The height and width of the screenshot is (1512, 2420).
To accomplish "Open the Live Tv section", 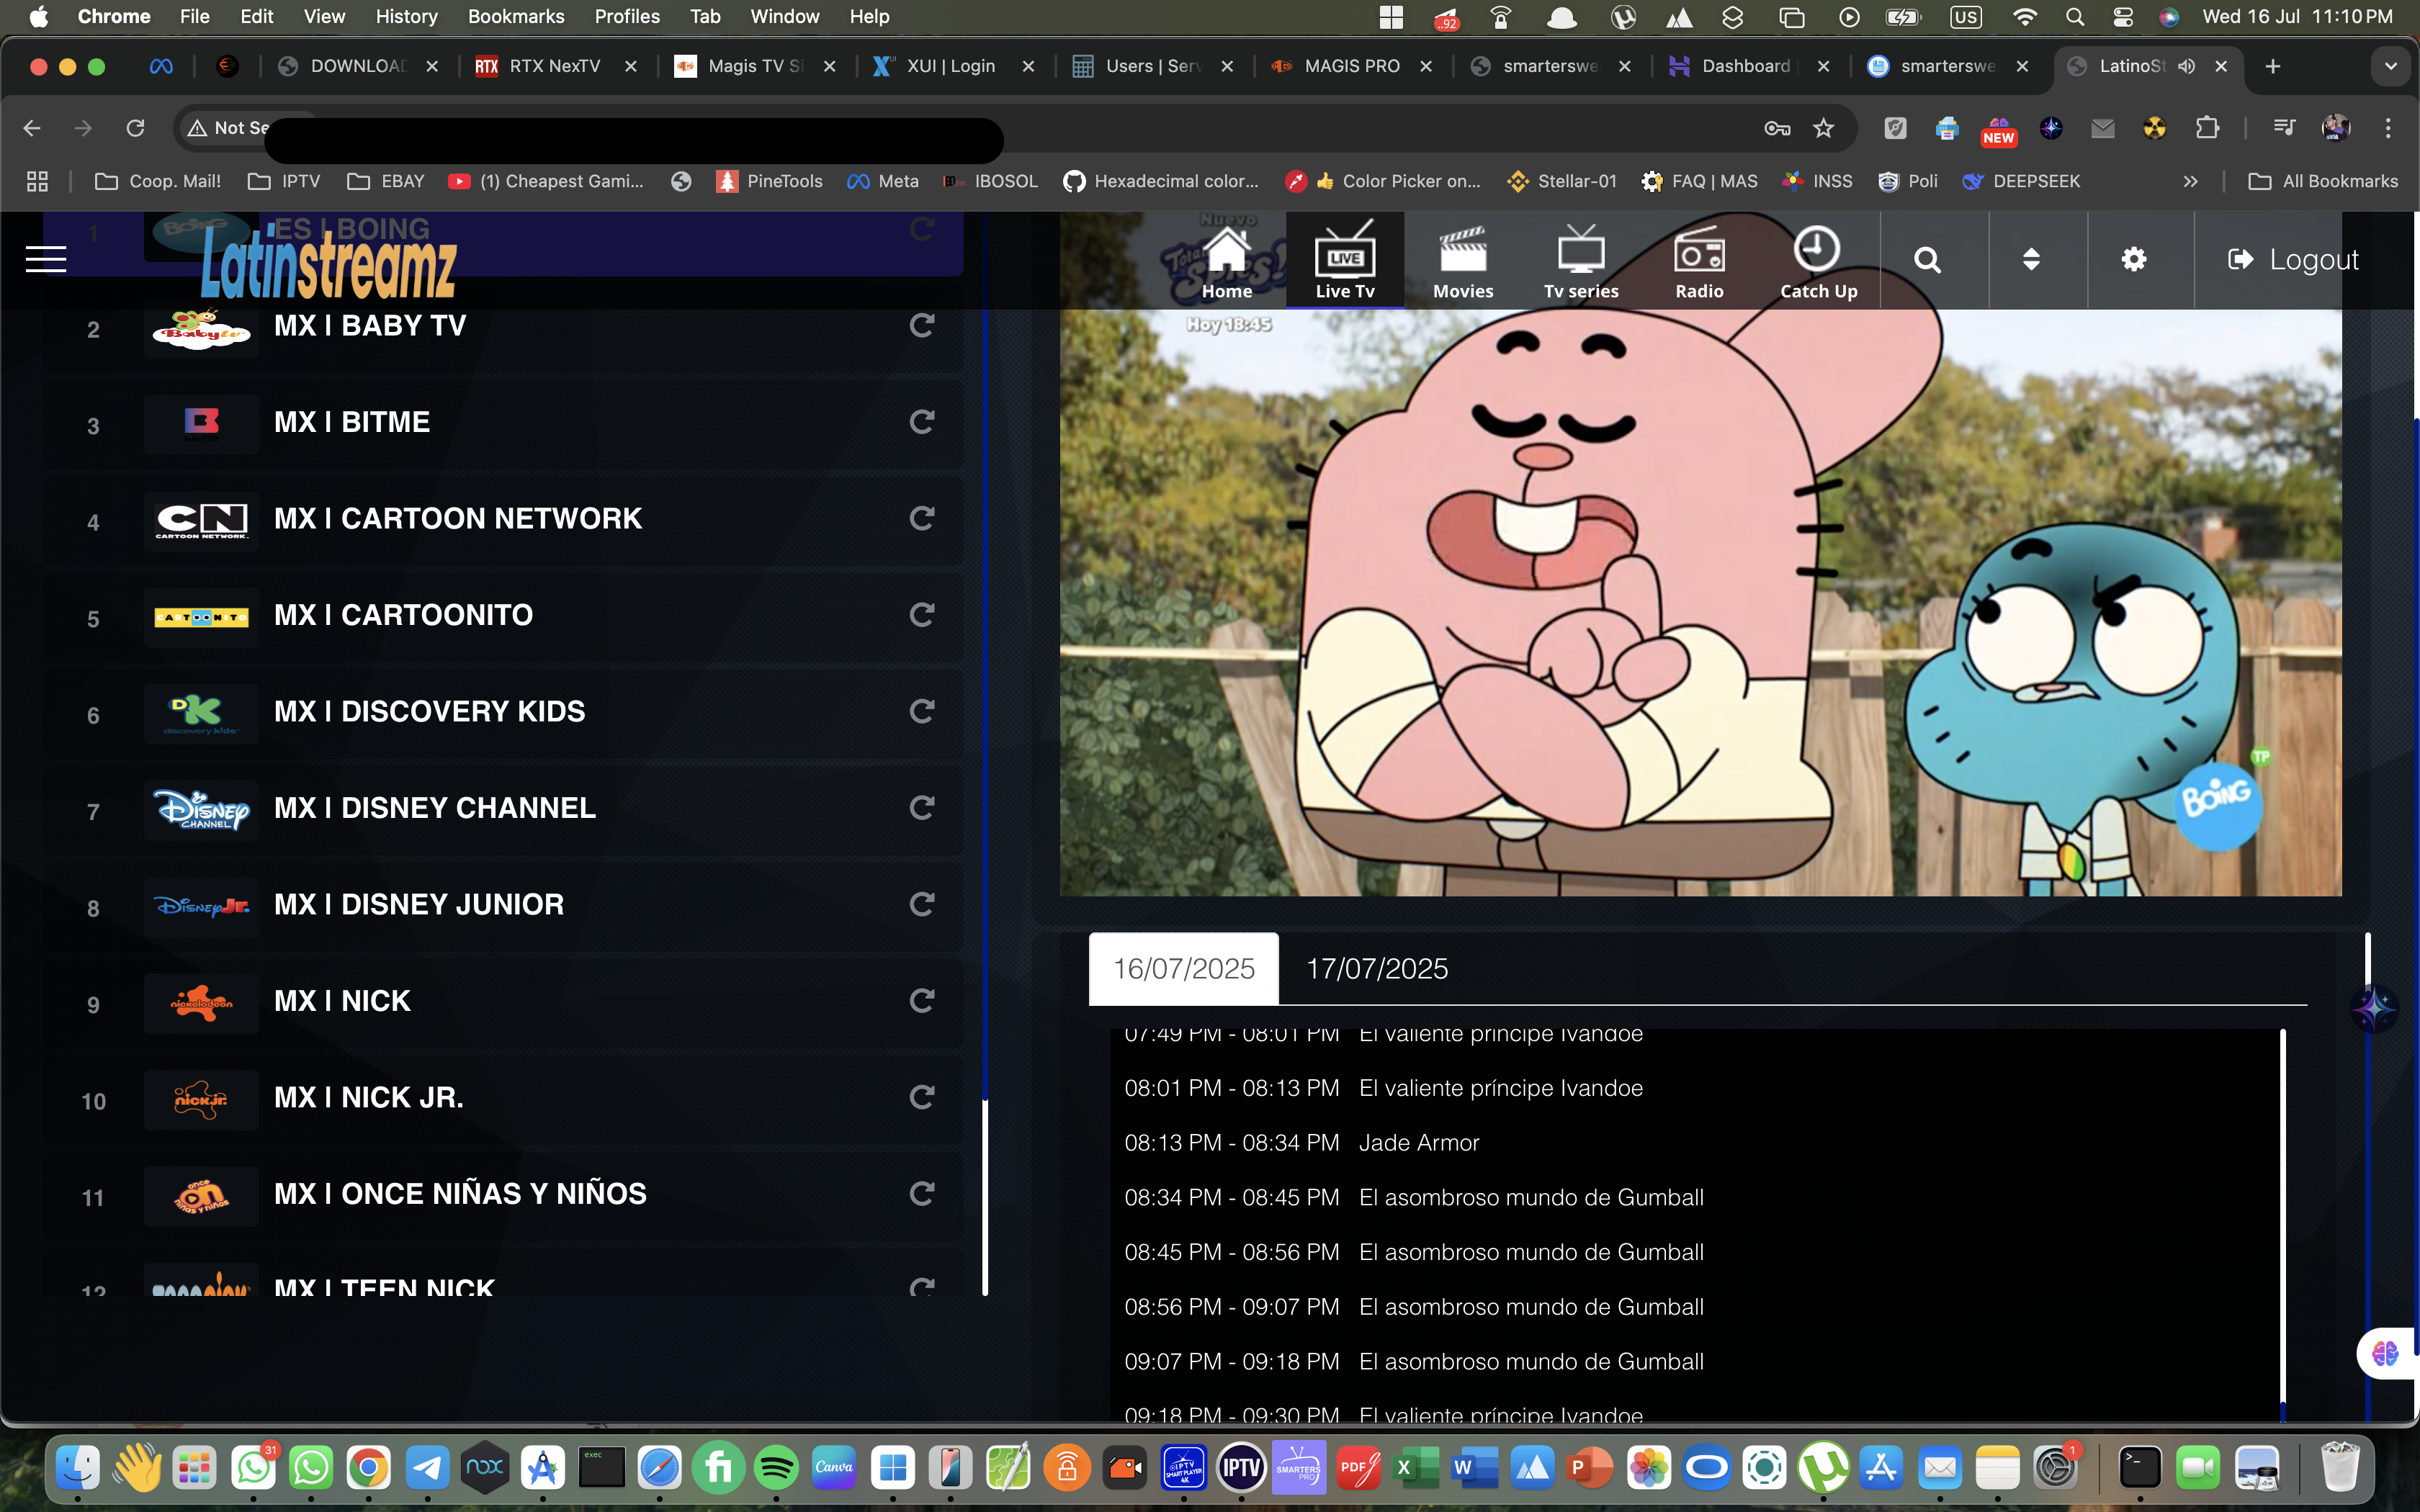I will coord(1344,258).
